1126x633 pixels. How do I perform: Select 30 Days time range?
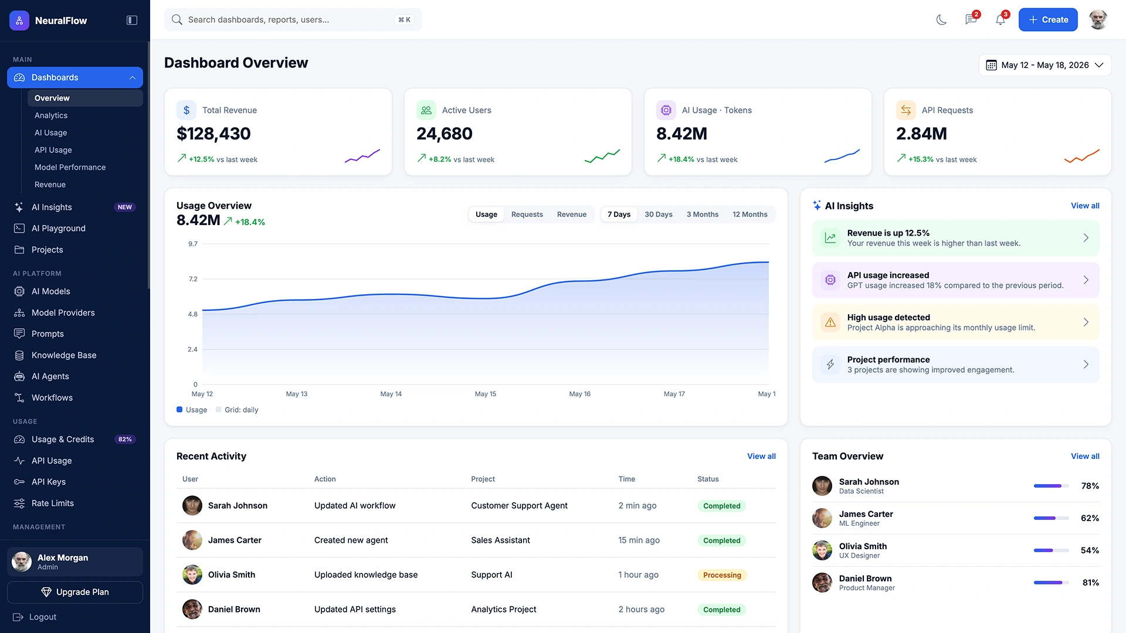(x=658, y=215)
